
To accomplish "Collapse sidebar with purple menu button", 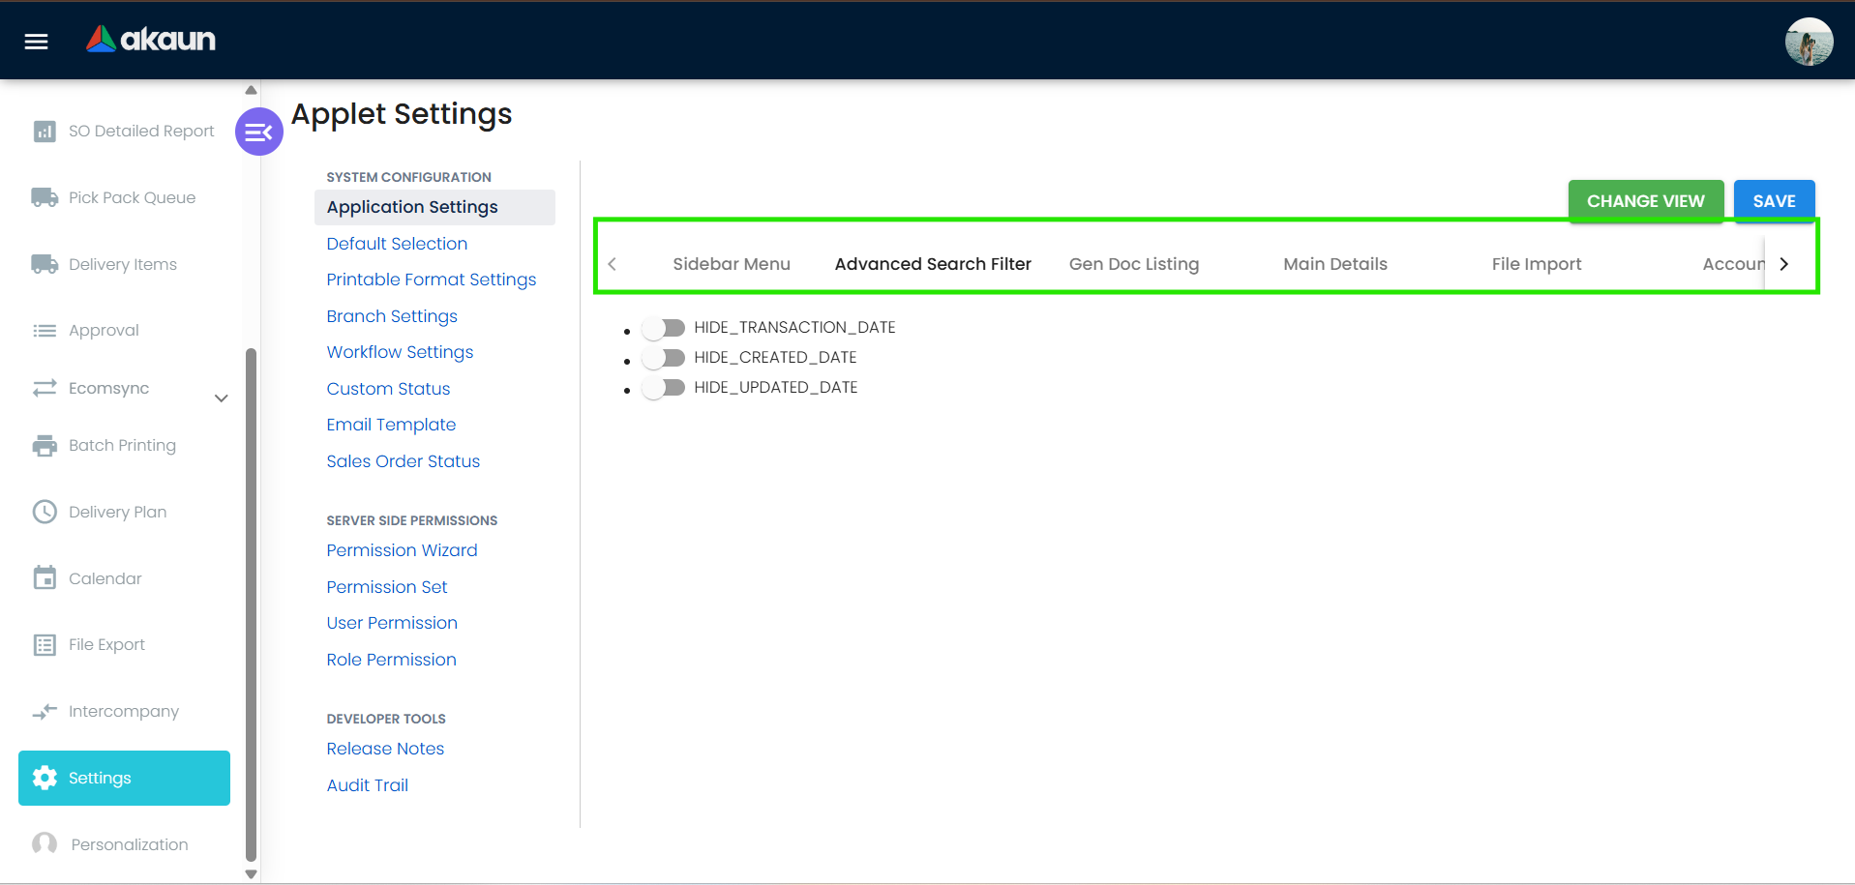I will pos(258,132).
